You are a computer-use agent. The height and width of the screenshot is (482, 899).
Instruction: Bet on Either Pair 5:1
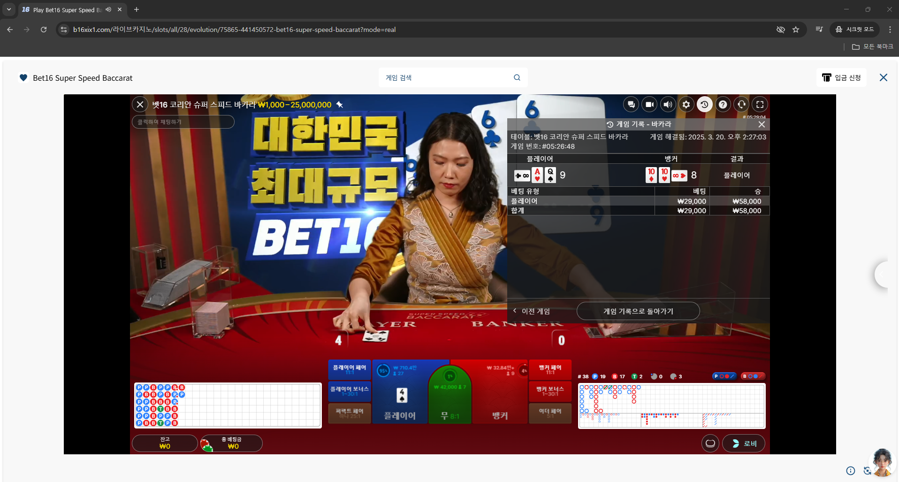pos(550,413)
